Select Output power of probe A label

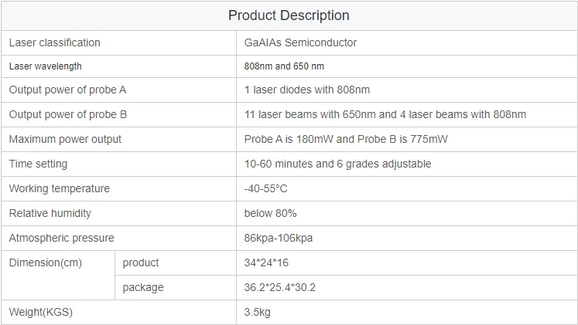tap(67, 90)
